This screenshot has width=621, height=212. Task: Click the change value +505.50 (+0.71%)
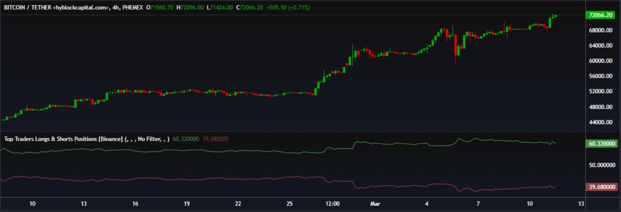pyautogui.click(x=288, y=7)
